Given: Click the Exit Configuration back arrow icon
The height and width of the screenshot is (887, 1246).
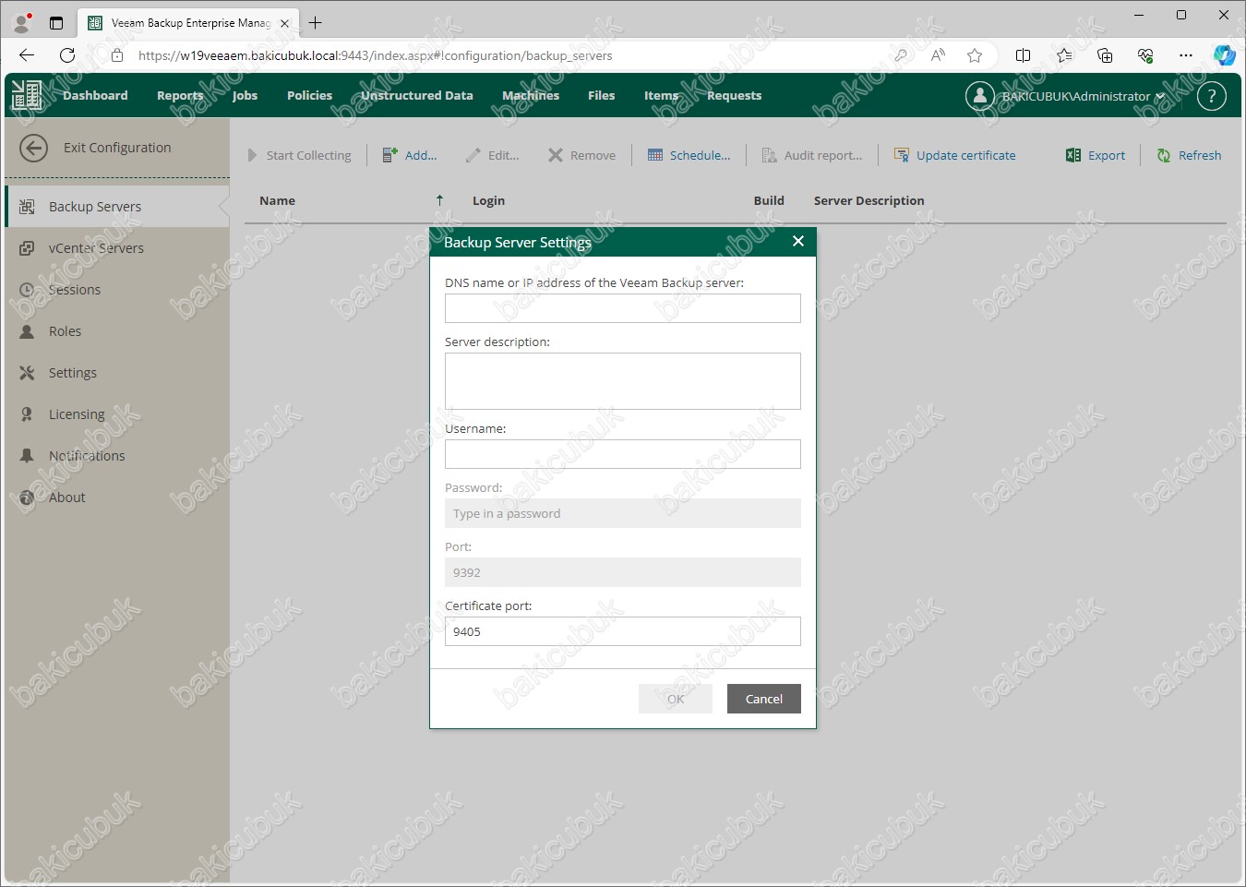Looking at the screenshot, I should (33, 148).
